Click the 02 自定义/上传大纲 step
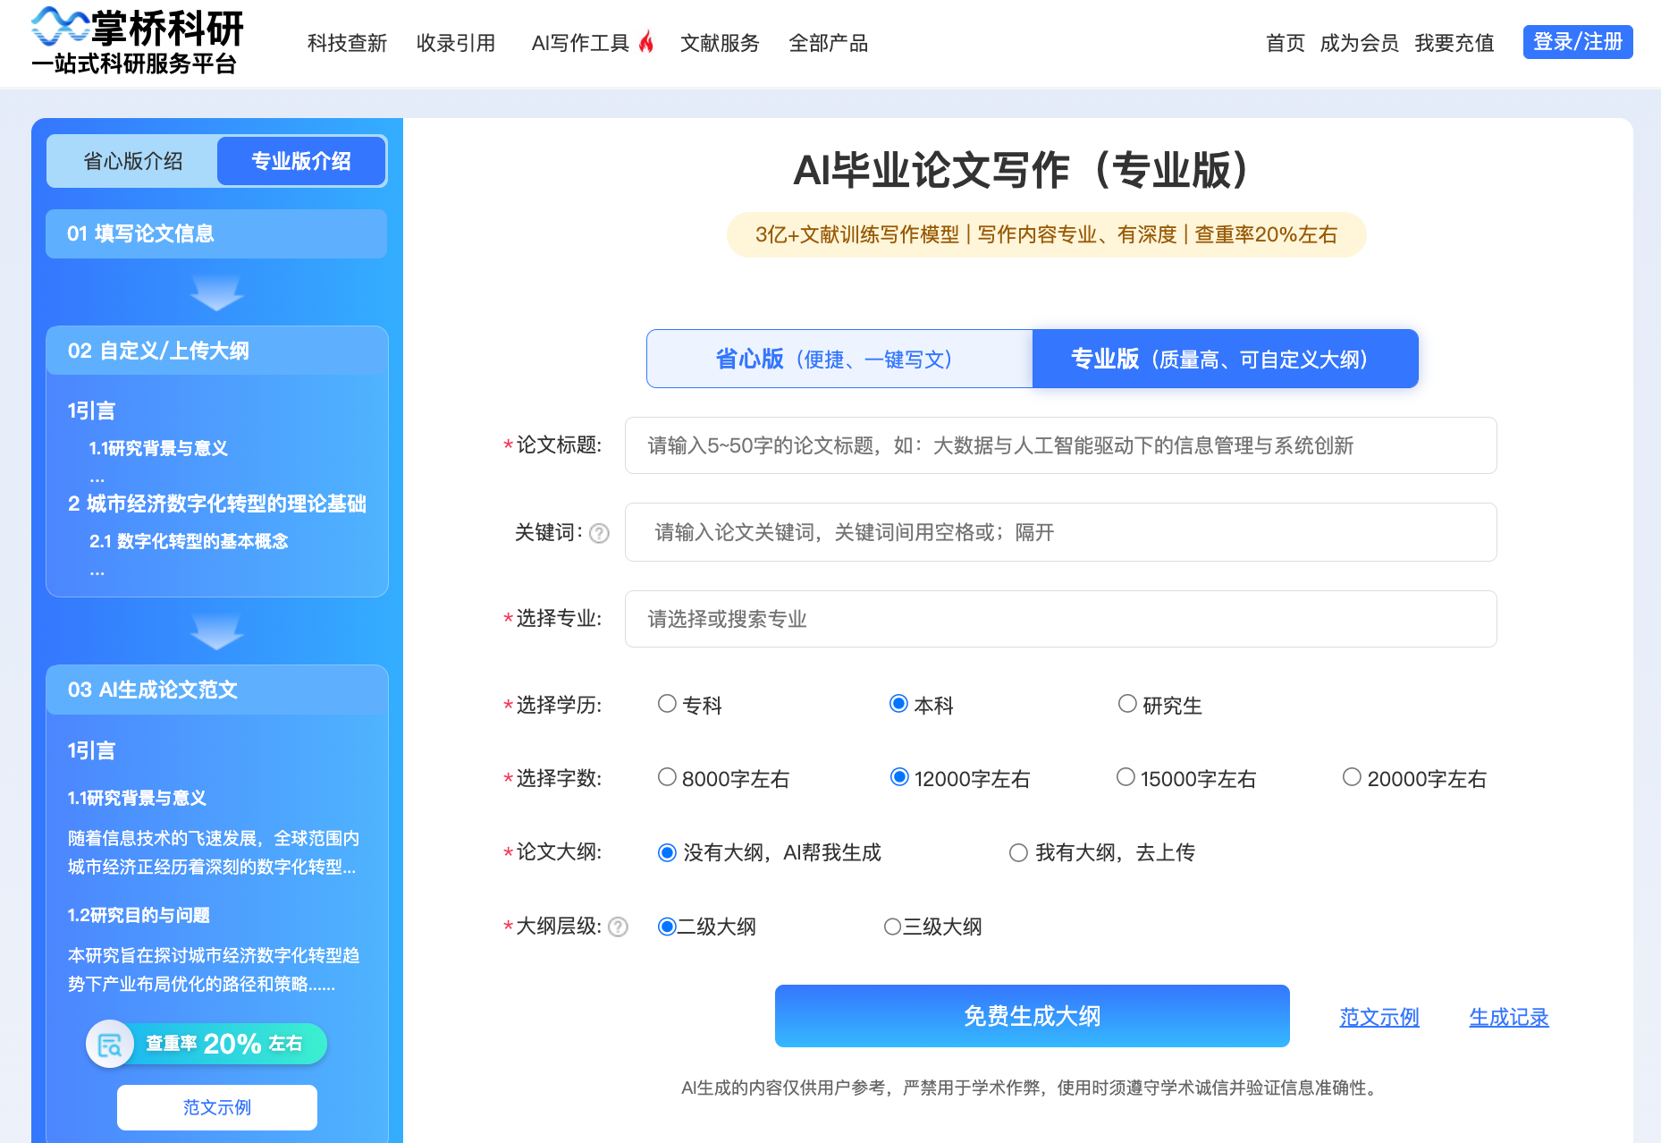This screenshot has width=1661, height=1143. pyautogui.click(x=217, y=351)
